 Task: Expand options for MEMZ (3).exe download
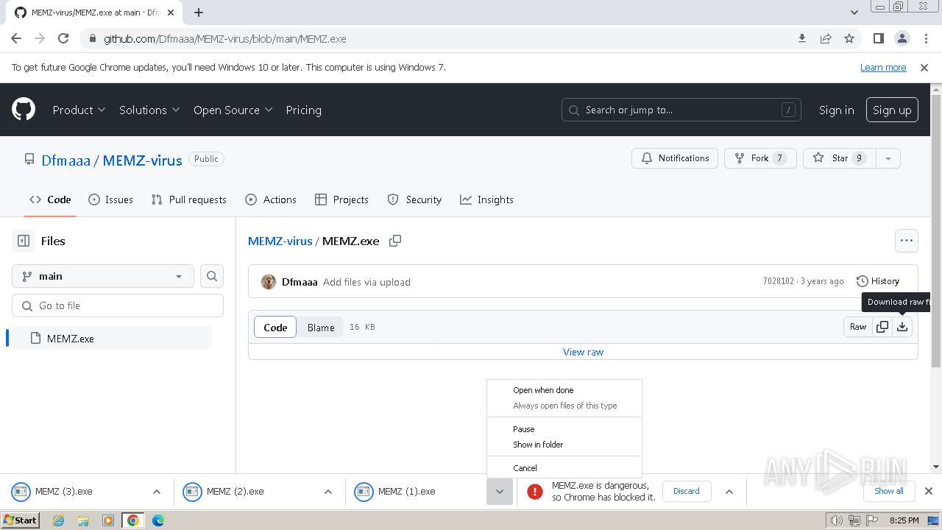156,492
